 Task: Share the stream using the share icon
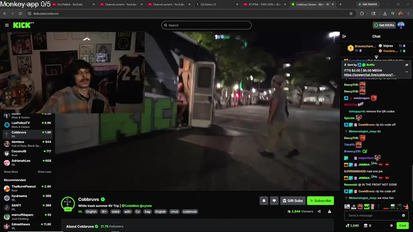319,211
